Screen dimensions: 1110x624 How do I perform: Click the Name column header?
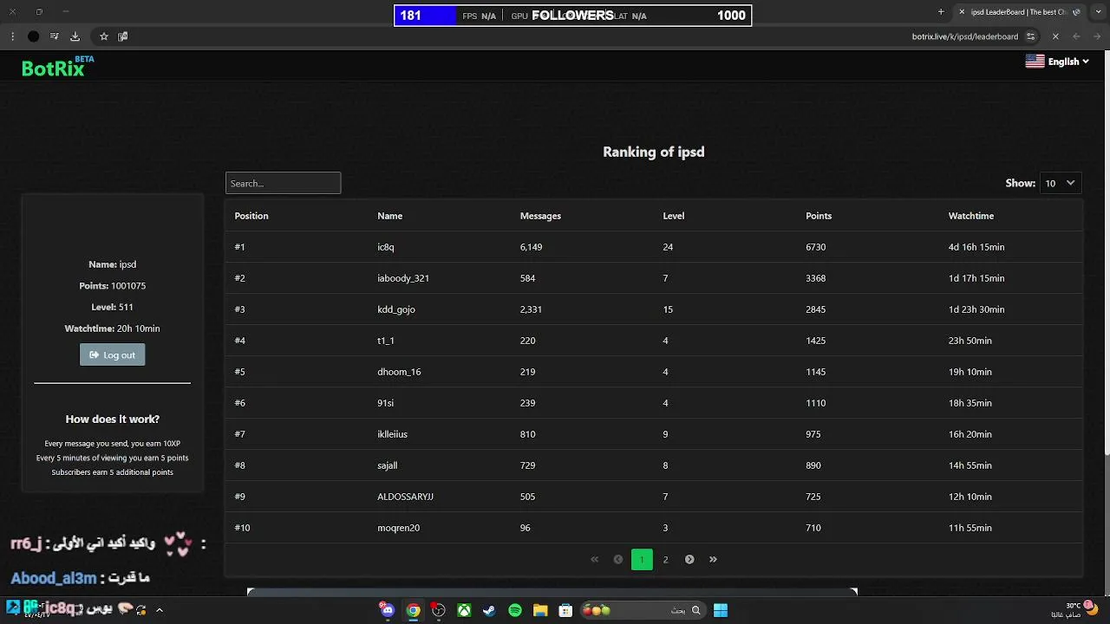point(389,216)
